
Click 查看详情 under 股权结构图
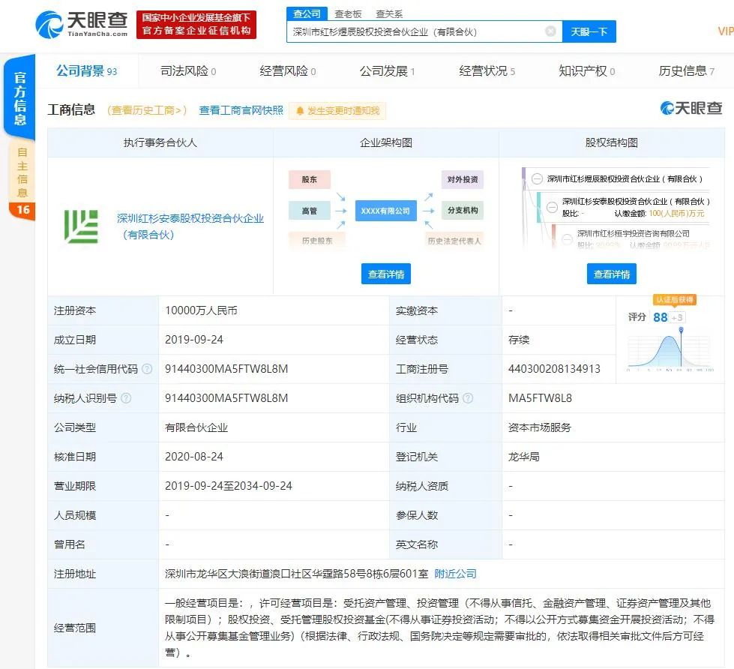tap(611, 274)
